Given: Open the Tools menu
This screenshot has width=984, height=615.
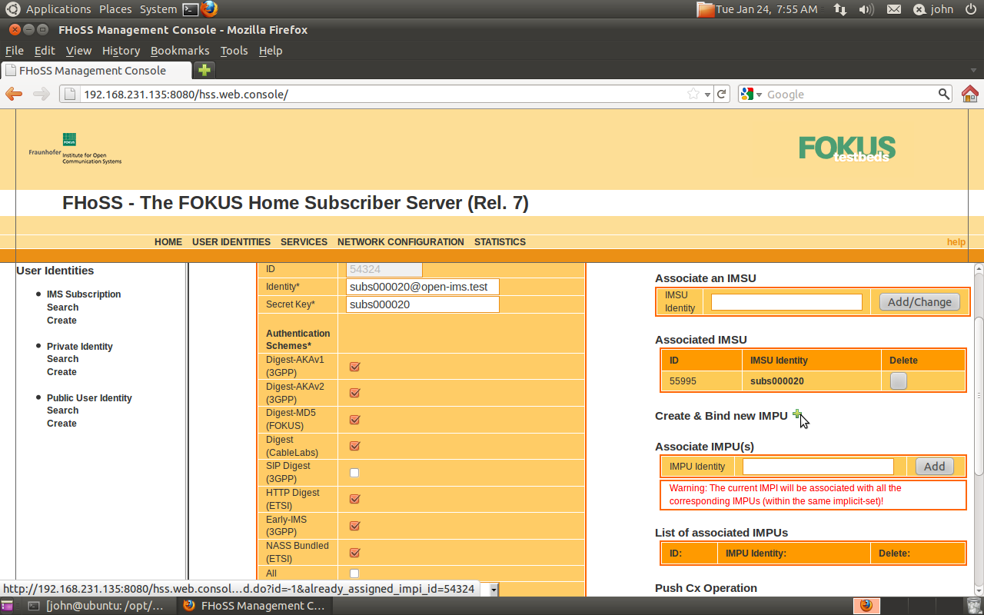Looking at the screenshot, I should [x=234, y=51].
